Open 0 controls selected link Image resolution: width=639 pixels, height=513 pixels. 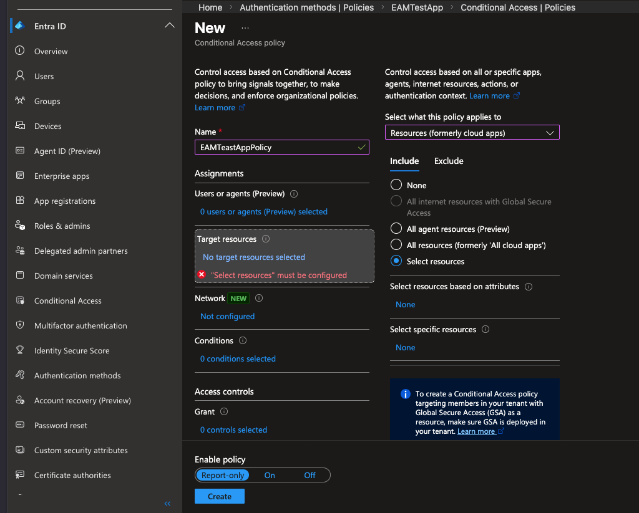(x=233, y=430)
